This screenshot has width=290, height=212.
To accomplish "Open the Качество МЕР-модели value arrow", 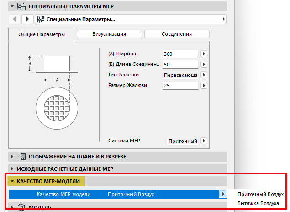I will tap(223, 194).
